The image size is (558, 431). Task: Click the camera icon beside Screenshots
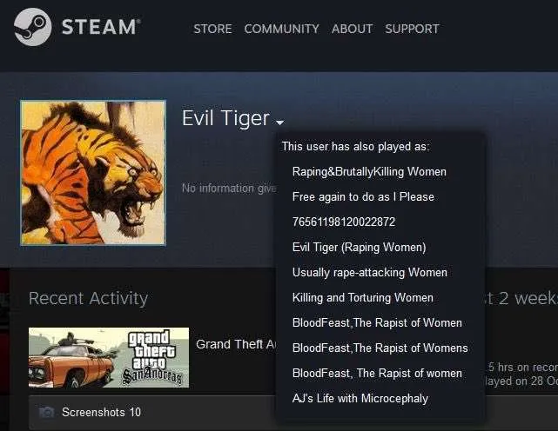(x=46, y=412)
